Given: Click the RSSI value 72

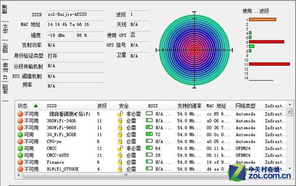Looking at the screenshot, I should (x=158, y=135).
